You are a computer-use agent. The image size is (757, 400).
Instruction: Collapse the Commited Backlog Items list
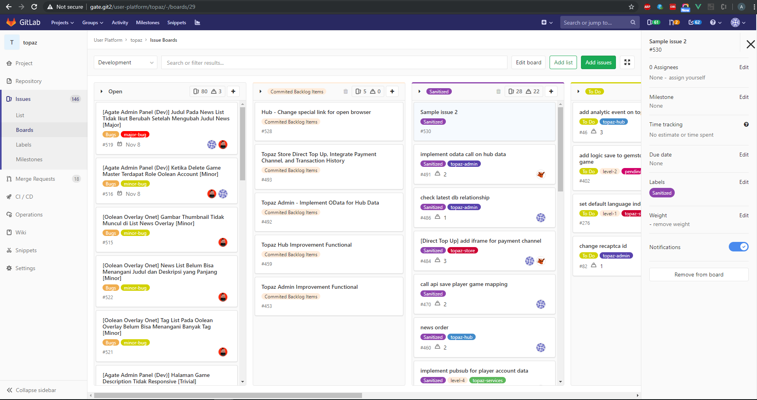[x=260, y=91]
